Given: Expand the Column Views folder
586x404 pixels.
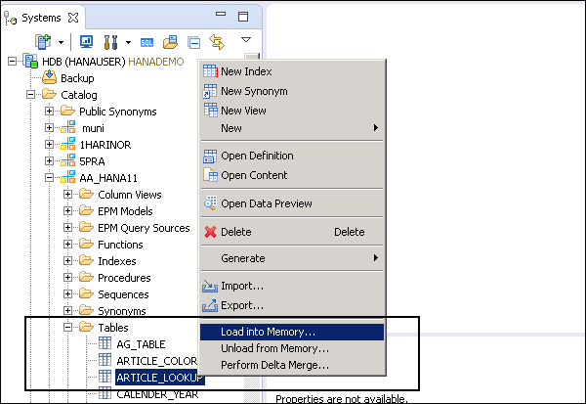Looking at the screenshot, I should tap(67, 194).
